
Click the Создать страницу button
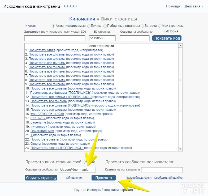(x=41, y=178)
